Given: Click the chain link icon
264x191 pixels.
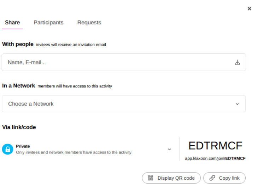Looking at the screenshot, I should tap(212, 178).
